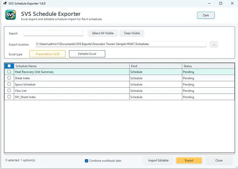Select View List schedule name
Viewport: 238px width, 169px height.
tap(21, 91)
